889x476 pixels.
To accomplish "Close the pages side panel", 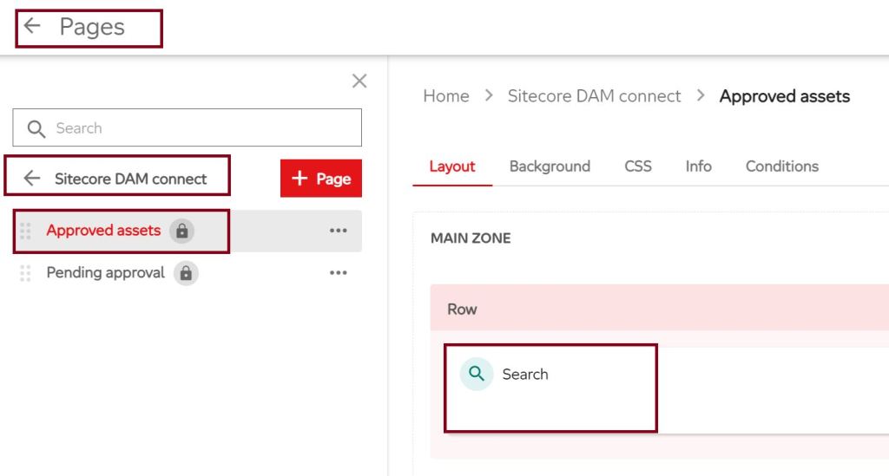I will 359,81.
